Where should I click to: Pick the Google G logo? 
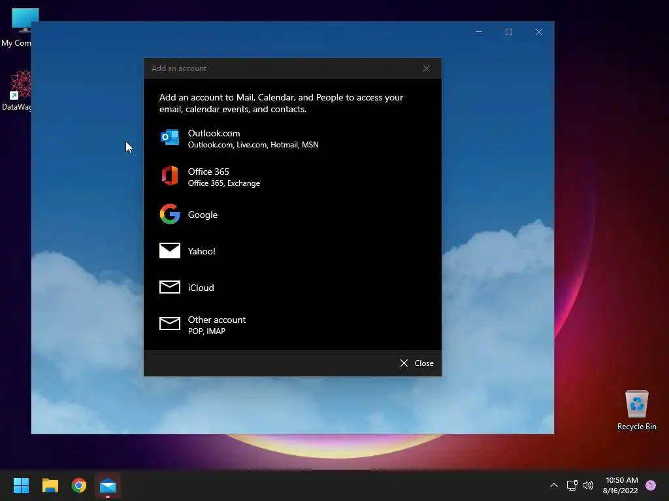pyautogui.click(x=169, y=214)
